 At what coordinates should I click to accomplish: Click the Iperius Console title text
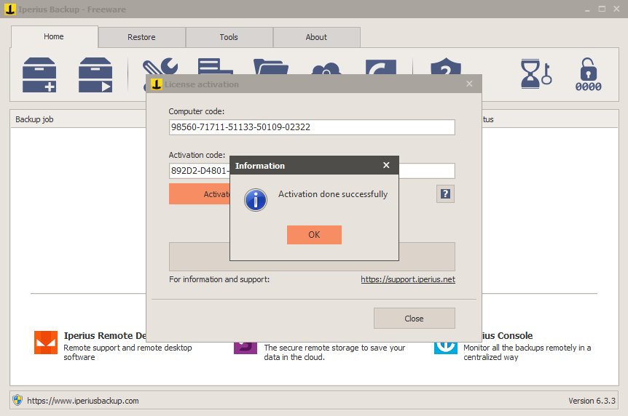[508, 335]
